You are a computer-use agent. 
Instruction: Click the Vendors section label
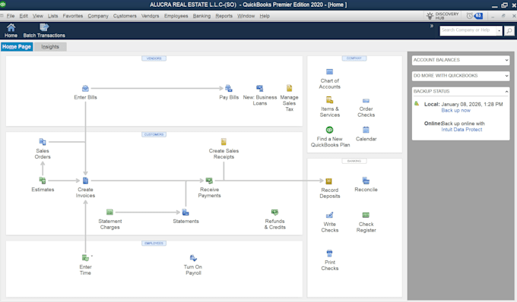coord(154,58)
